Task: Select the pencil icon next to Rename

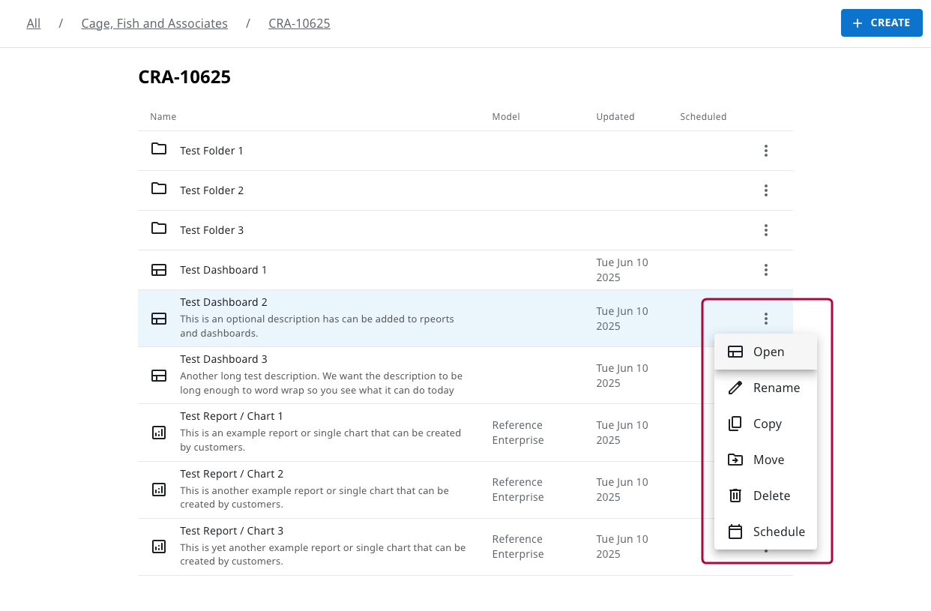Action: (x=735, y=388)
